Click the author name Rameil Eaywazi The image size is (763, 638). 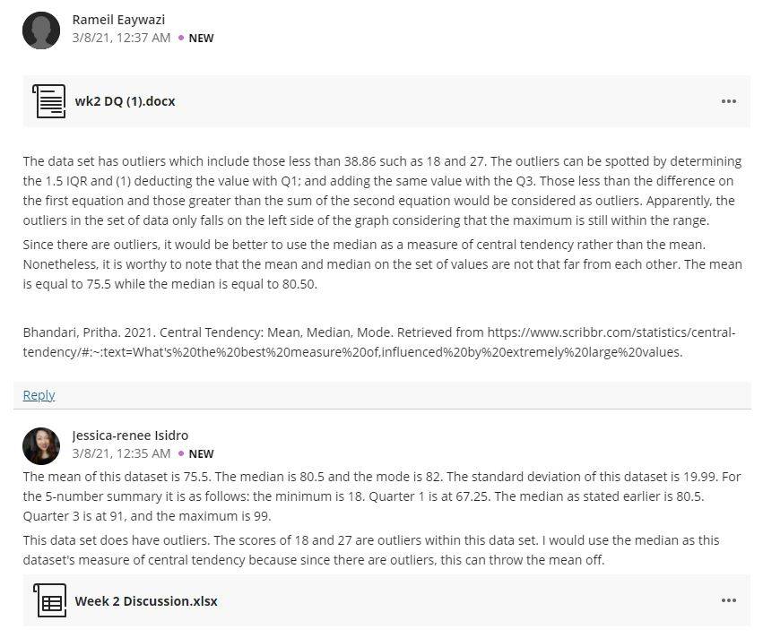(x=118, y=20)
